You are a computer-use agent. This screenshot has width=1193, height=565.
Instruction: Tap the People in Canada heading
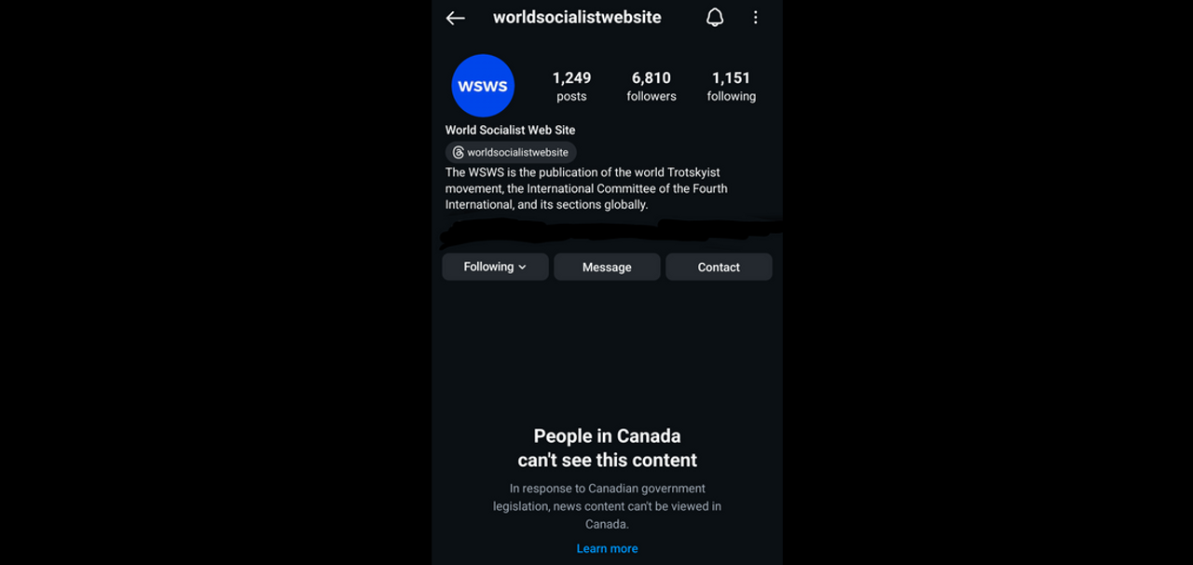point(607,448)
